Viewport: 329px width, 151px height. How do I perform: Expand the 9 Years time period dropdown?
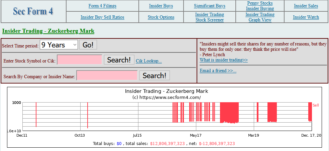pyautogui.click(x=59, y=45)
